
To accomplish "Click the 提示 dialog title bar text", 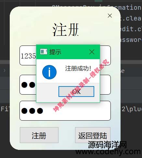I will [x=55, y=52].
